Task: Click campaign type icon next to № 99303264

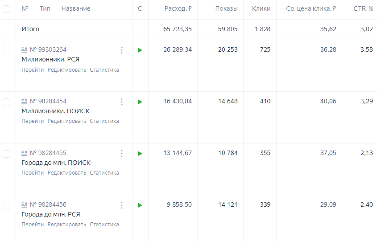Action: [25, 50]
